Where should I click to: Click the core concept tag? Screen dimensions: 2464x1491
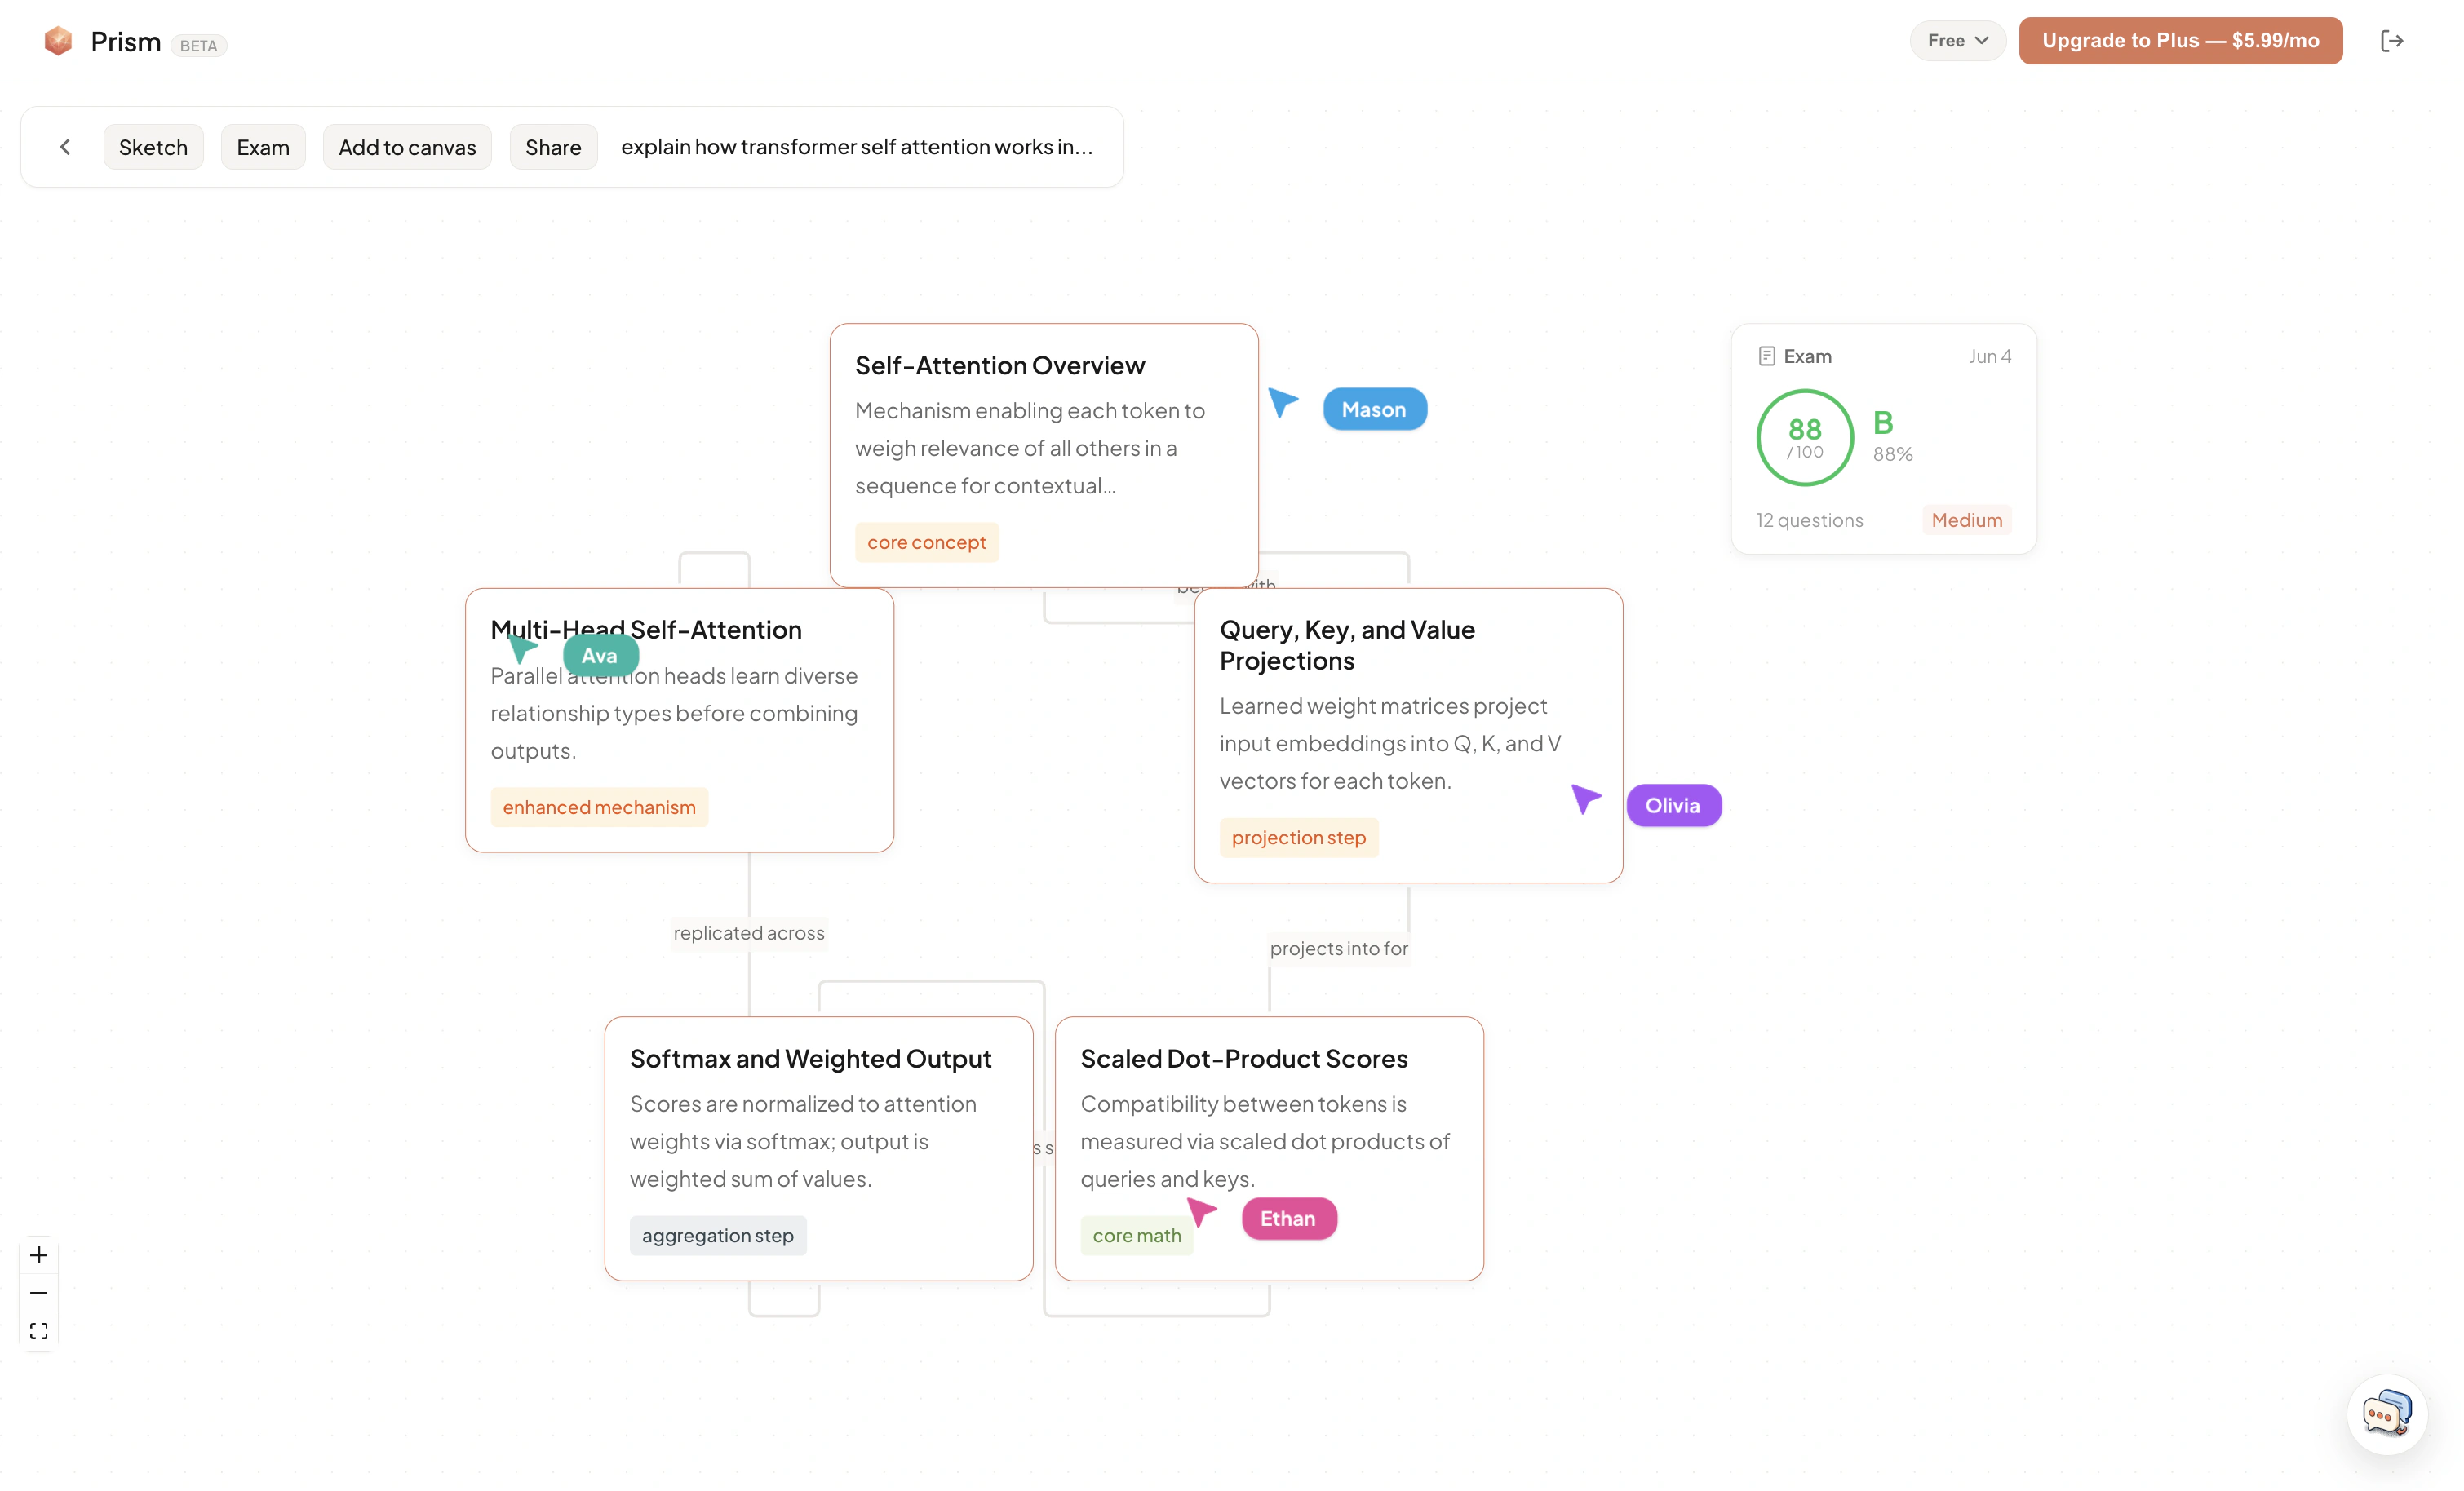[x=926, y=542]
